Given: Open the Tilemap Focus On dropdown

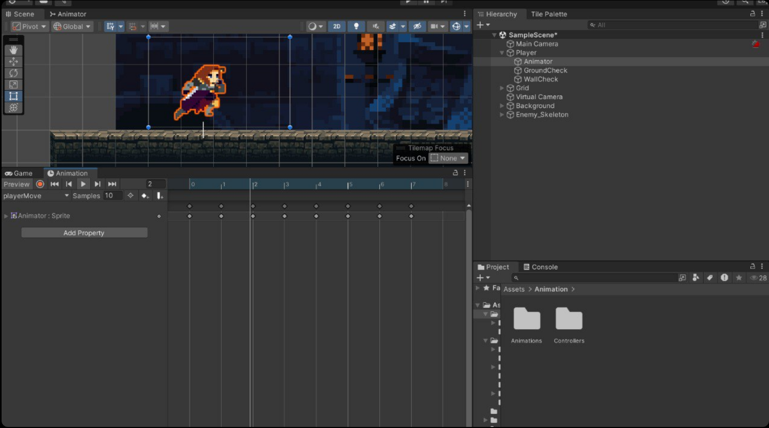Looking at the screenshot, I should [448, 158].
